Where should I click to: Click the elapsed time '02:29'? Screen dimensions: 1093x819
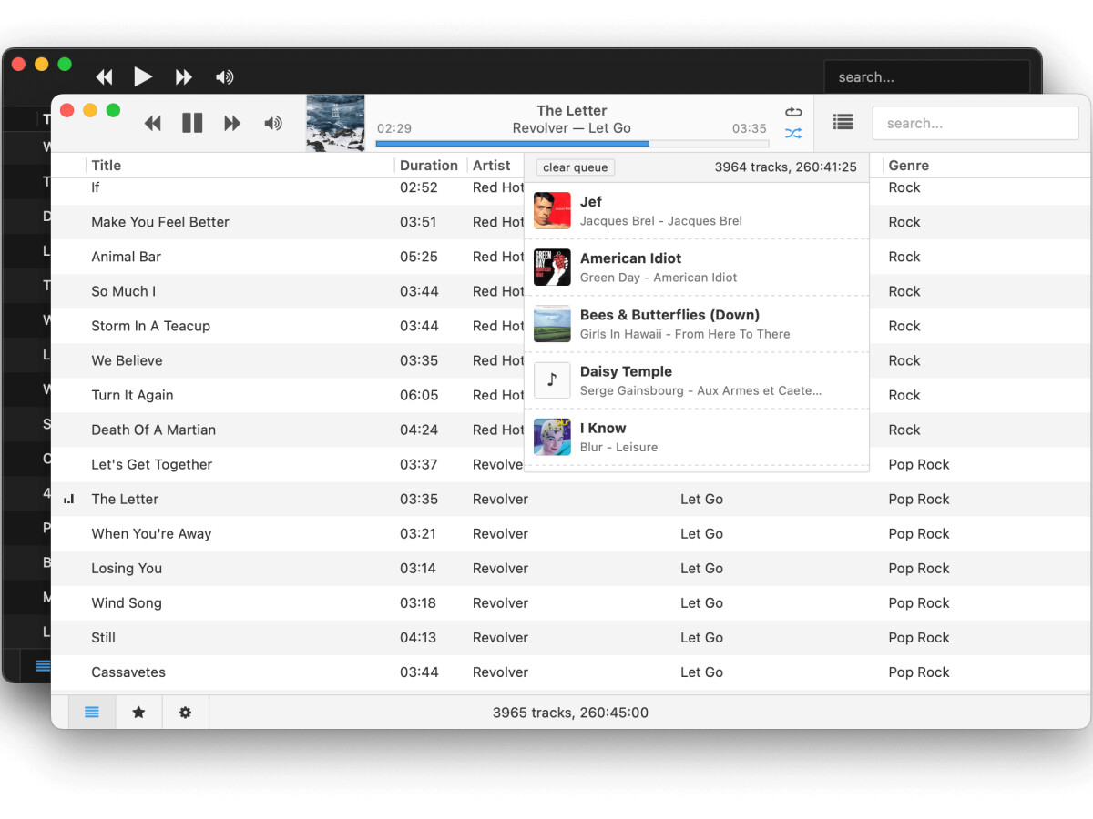click(394, 129)
